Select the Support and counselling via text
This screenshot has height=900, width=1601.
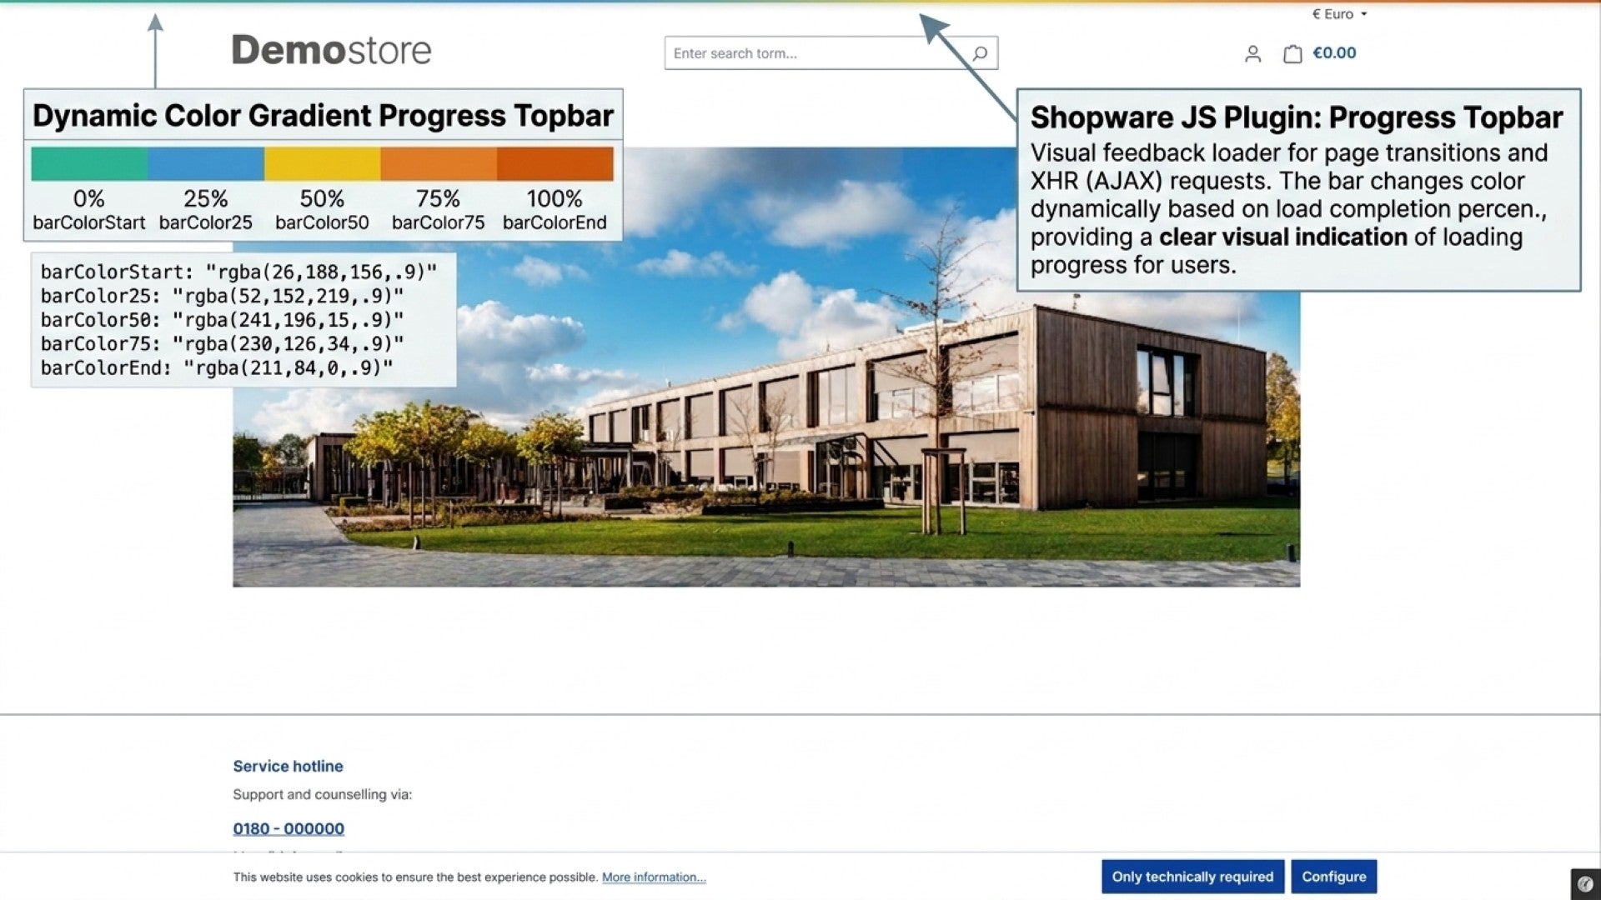[322, 794]
